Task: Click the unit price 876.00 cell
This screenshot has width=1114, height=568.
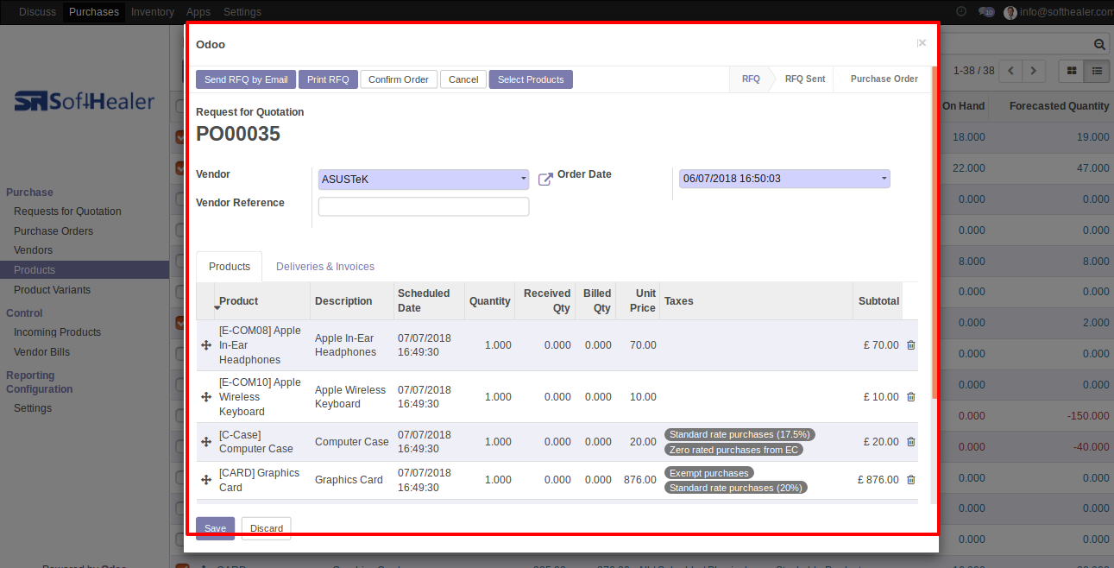Action: point(638,480)
